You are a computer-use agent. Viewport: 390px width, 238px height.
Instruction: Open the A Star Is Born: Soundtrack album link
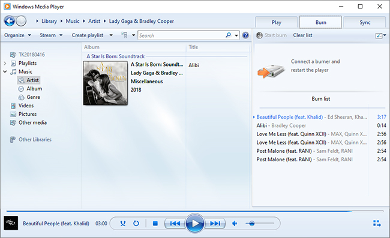click(x=116, y=56)
